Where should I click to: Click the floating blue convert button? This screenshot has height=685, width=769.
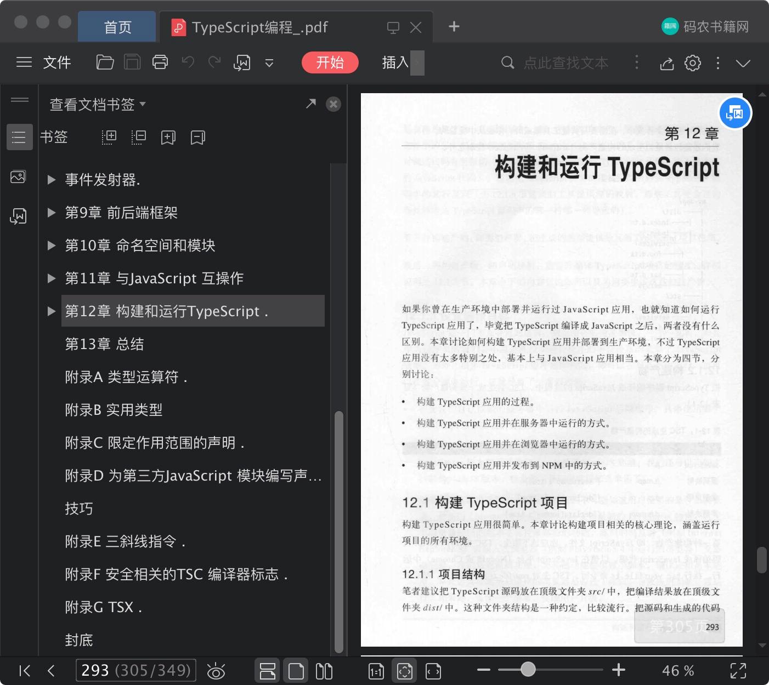pyautogui.click(x=735, y=113)
